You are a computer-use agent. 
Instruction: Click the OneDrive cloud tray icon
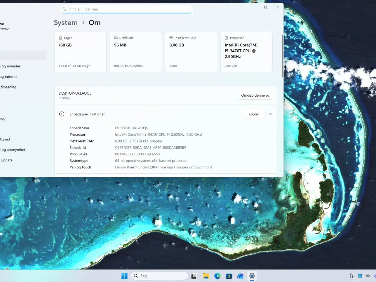[x=368, y=276]
